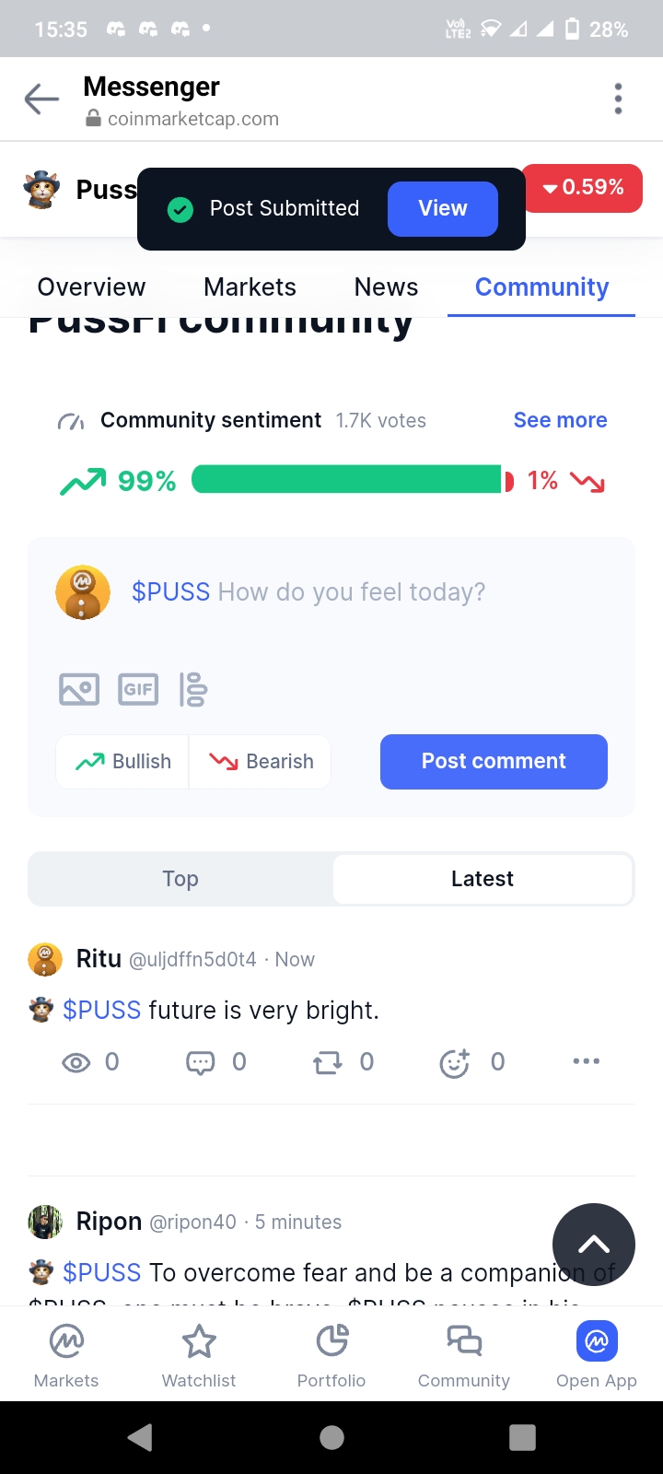The image size is (663, 1474).
Task: Add a GIF to the comment
Action: (138, 689)
